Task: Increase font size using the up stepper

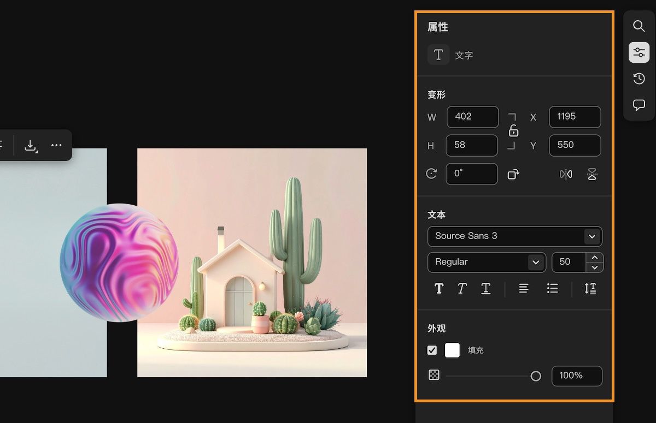Action: 595,258
